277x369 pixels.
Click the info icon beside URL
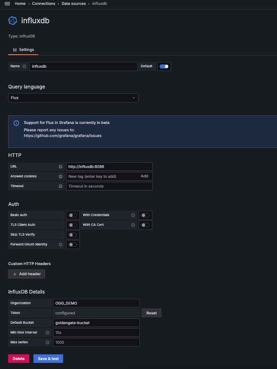[x=61, y=167]
